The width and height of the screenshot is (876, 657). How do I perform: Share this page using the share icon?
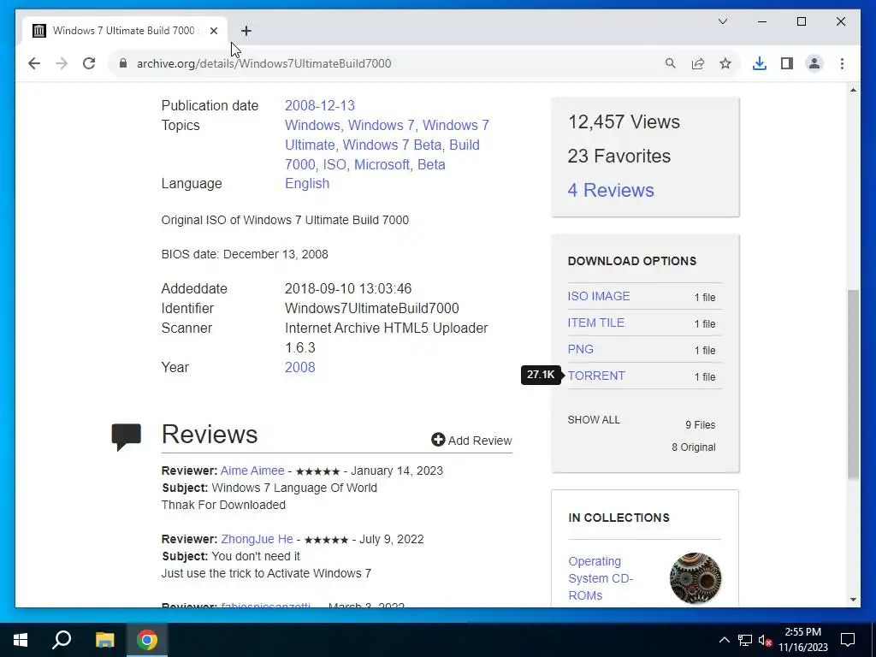[x=698, y=63]
